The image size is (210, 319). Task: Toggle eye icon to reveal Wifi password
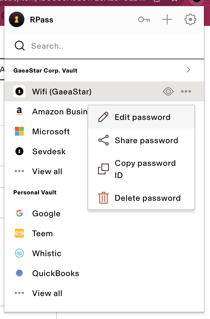click(x=168, y=91)
